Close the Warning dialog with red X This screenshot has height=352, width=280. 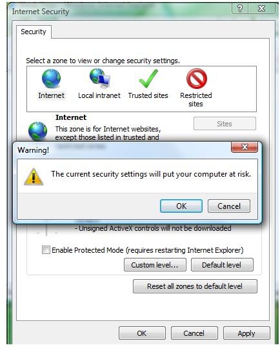point(245,147)
